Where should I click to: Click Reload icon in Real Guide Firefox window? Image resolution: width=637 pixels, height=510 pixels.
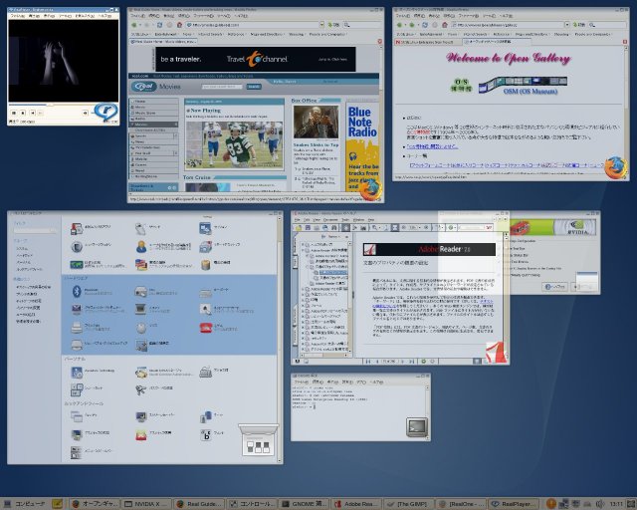click(x=159, y=25)
